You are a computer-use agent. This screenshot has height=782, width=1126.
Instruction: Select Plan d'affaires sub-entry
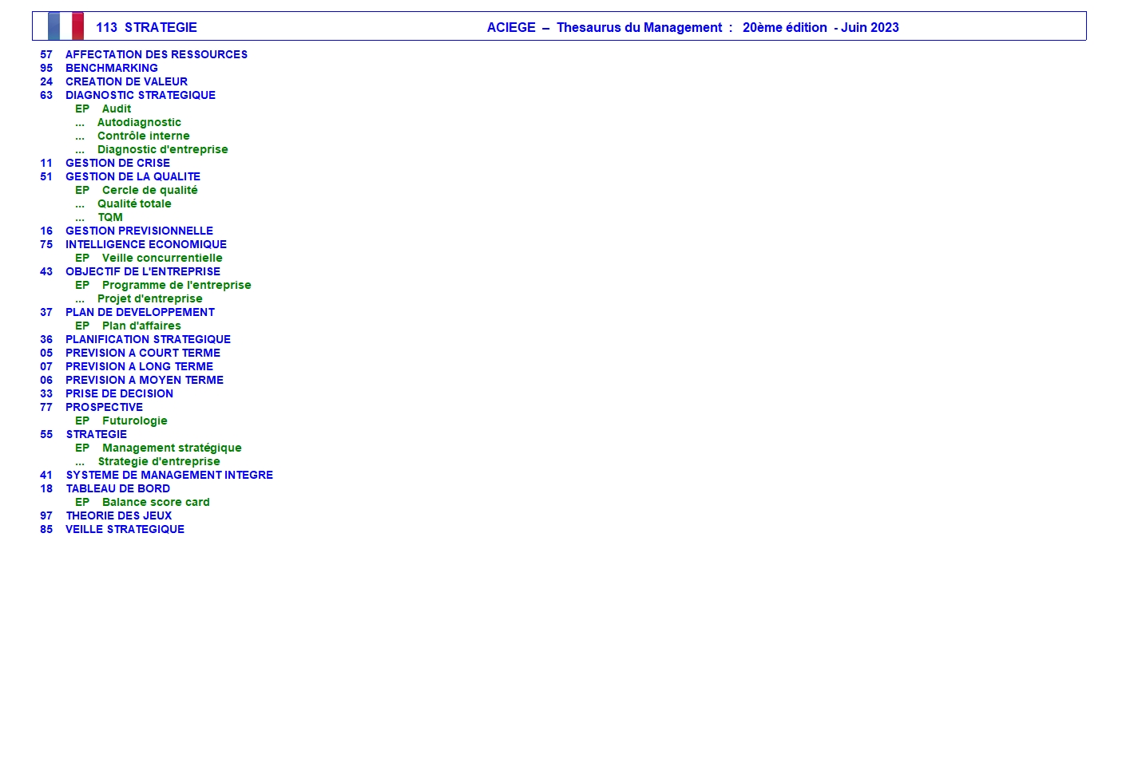pos(141,326)
